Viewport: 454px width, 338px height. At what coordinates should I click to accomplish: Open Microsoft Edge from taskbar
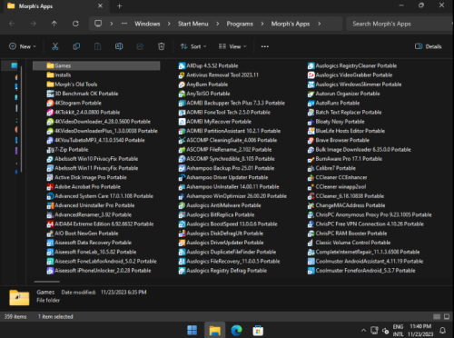point(236,330)
